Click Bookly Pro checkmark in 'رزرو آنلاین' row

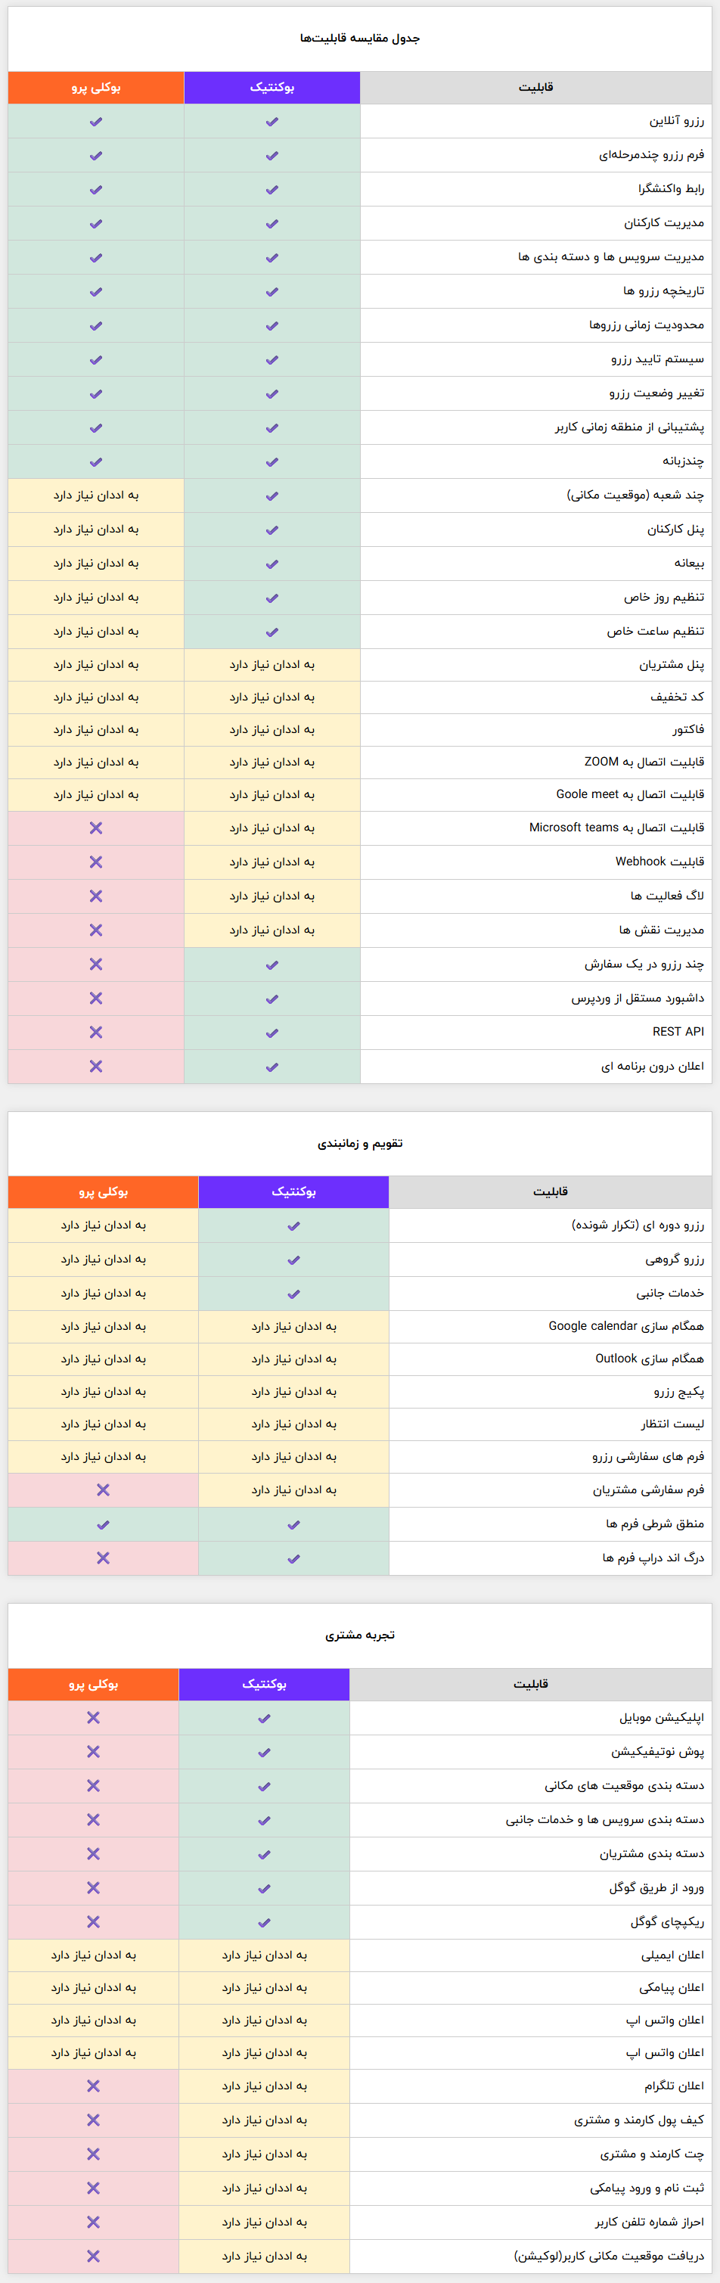95,122
